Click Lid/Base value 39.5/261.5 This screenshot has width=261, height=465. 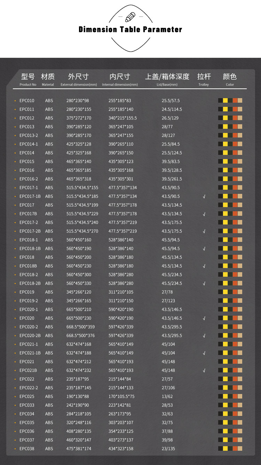[x=172, y=179]
